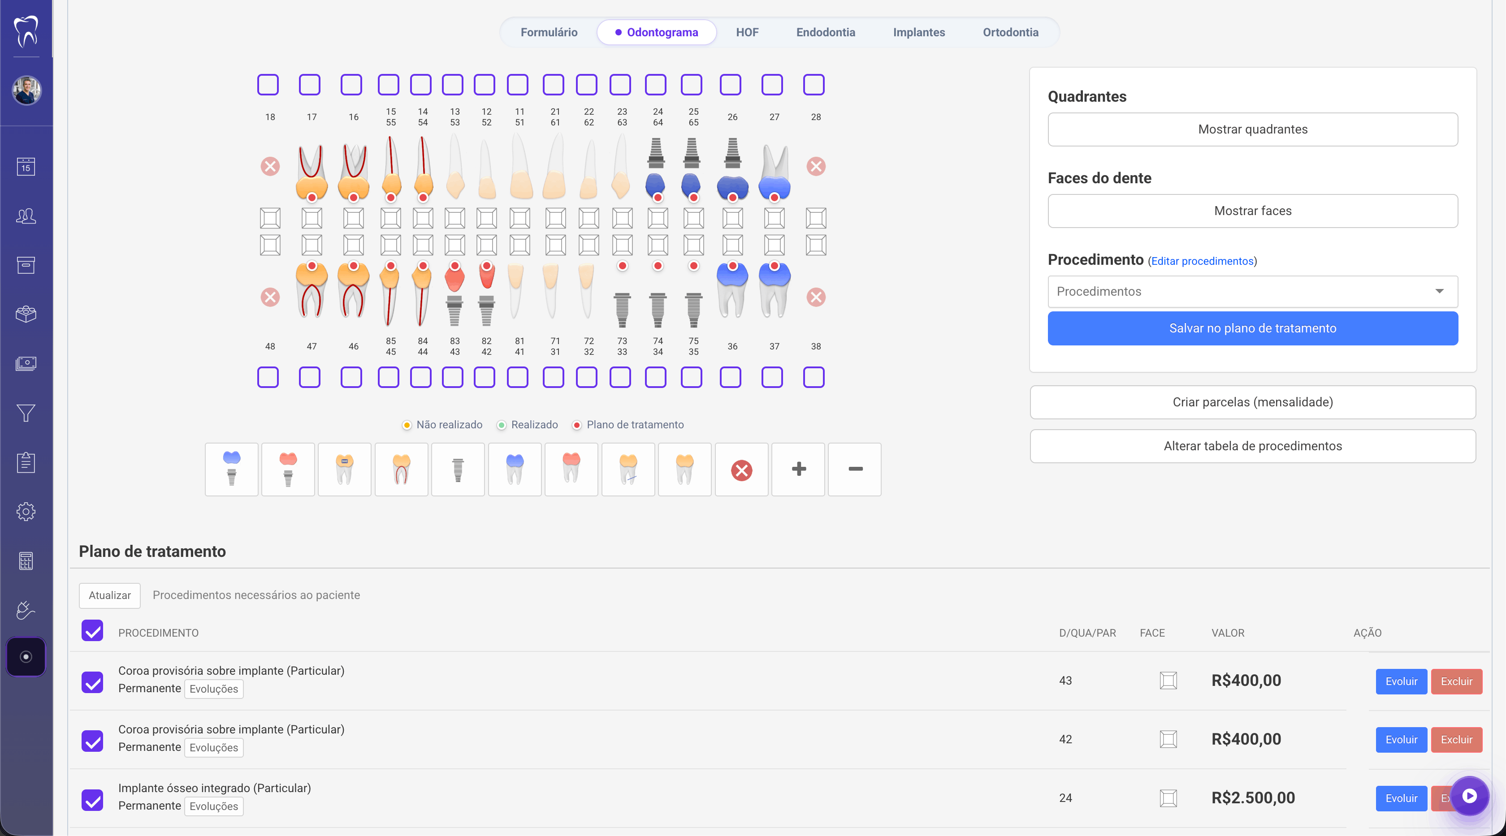This screenshot has height=836, width=1506.
Task: Click Evoluir for tooth 43 procedure
Action: pos(1401,681)
